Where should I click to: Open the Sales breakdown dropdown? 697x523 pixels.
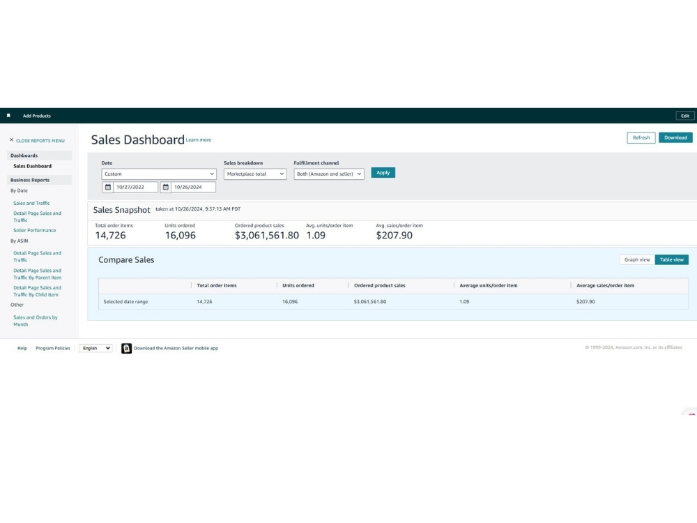click(x=255, y=174)
